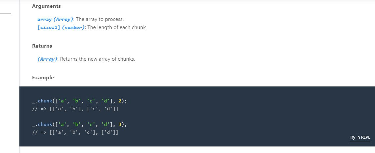Click 'Returns the new array of chunks.' text
The width and height of the screenshot is (375, 153).
pyautogui.click(x=98, y=59)
